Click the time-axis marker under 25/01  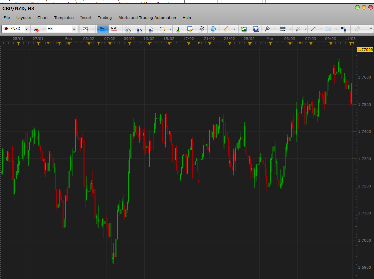18,44
